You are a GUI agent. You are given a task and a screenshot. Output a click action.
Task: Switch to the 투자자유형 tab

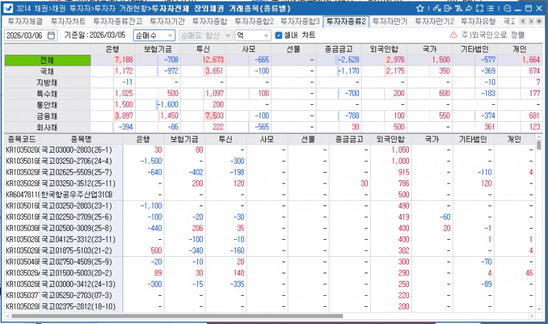tap(478, 22)
